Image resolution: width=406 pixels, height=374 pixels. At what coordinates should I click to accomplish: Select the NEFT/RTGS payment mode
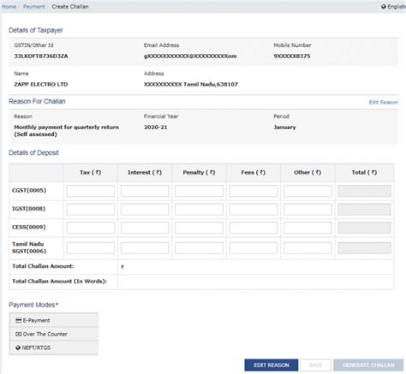tap(53, 347)
